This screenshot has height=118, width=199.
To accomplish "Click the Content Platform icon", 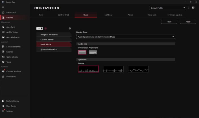I will pos(3,71).
